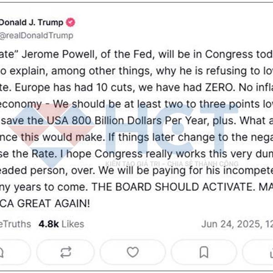This screenshot has width=273, height=273.
Task: Click the share icon at the right edge
Action: click(271, 253)
